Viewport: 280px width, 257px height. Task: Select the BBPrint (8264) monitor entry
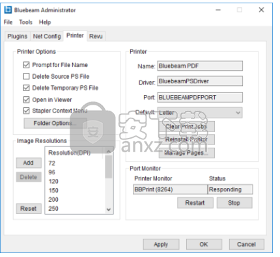[170, 189]
